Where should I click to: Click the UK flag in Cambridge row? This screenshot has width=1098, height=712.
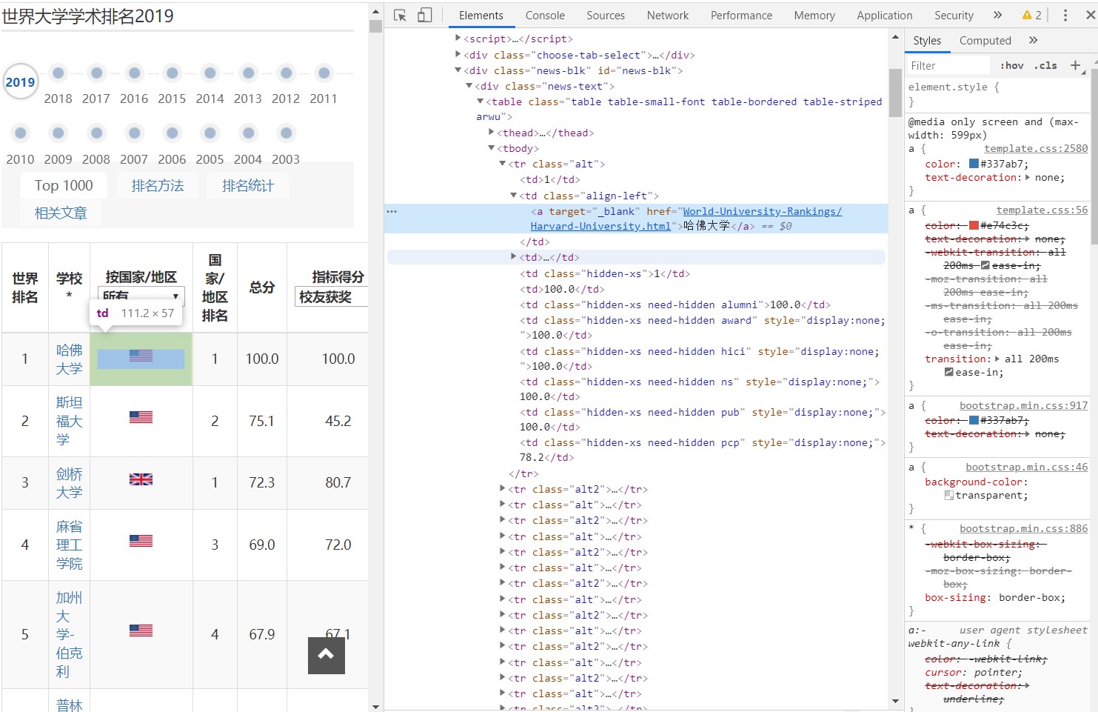pos(141,479)
